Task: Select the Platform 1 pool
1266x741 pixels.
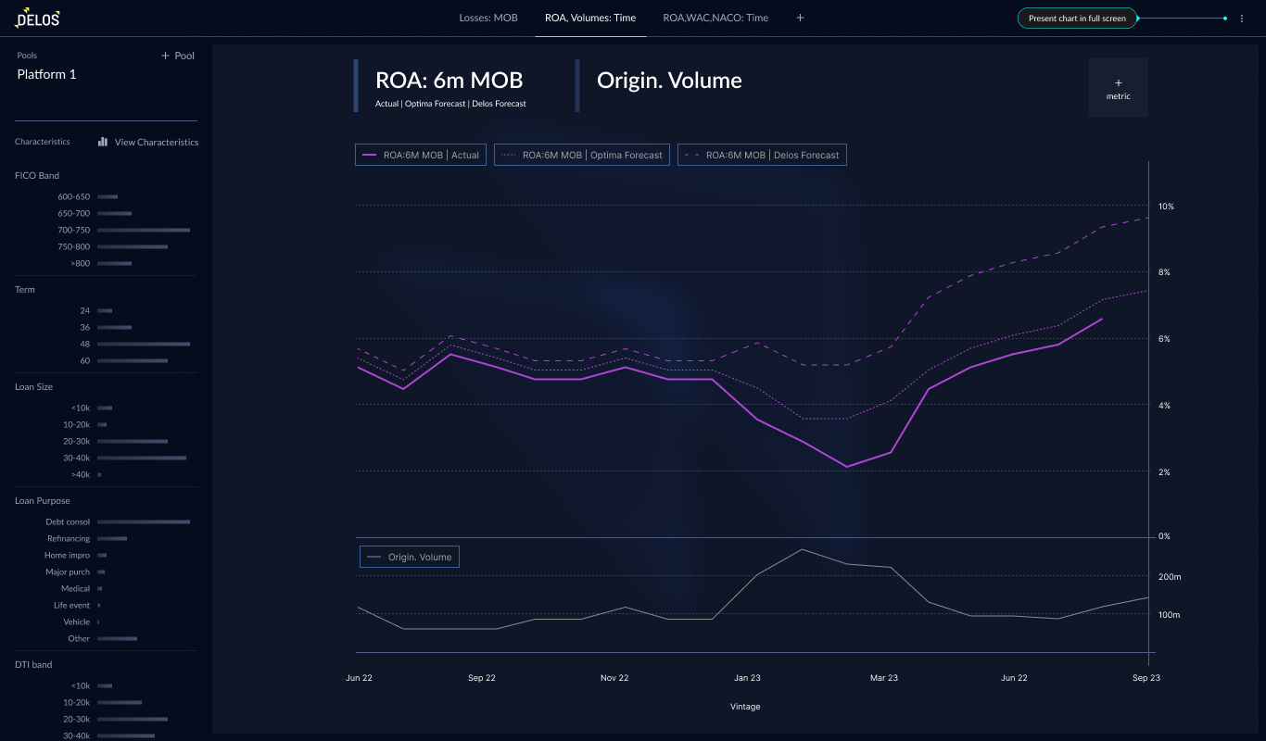Action: pyautogui.click(x=47, y=74)
